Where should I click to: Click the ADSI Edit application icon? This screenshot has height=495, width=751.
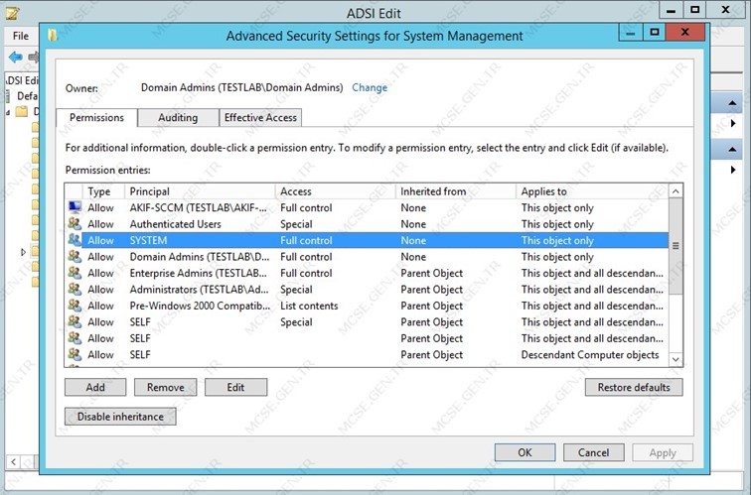(13, 13)
